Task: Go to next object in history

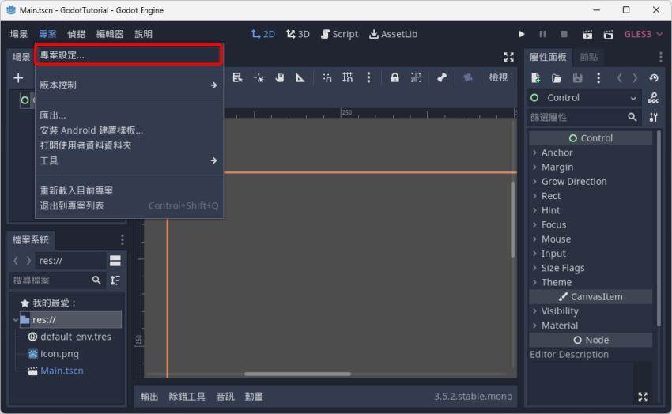Action: click(635, 78)
